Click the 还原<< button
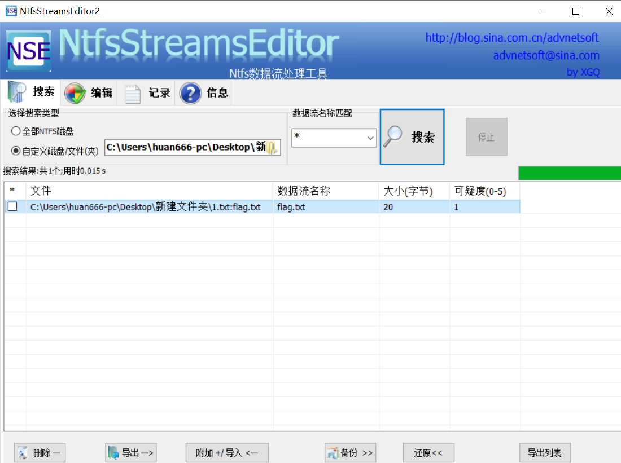The width and height of the screenshot is (621, 463). point(428,453)
